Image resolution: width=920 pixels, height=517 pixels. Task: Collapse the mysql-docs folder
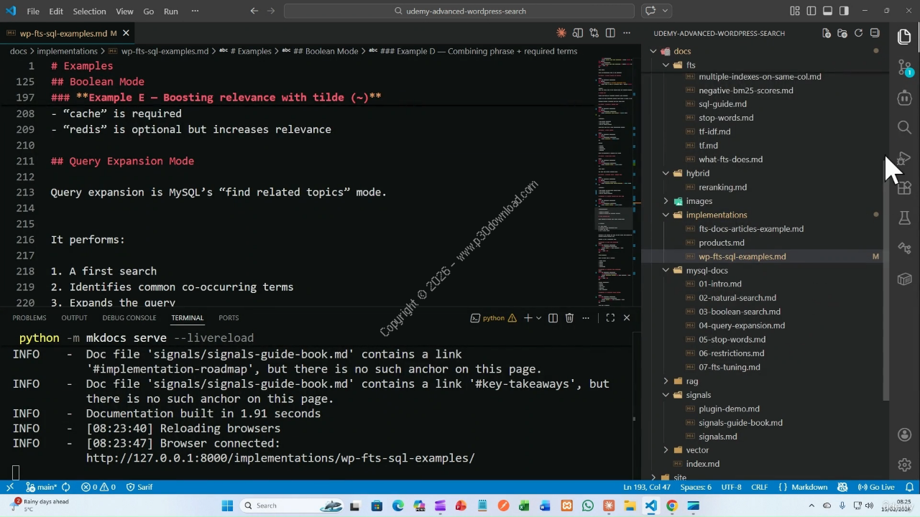click(666, 270)
